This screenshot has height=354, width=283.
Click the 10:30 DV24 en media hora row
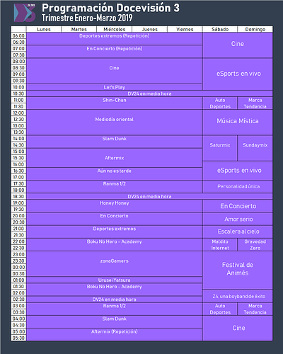pyautogui.click(x=149, y=93)
